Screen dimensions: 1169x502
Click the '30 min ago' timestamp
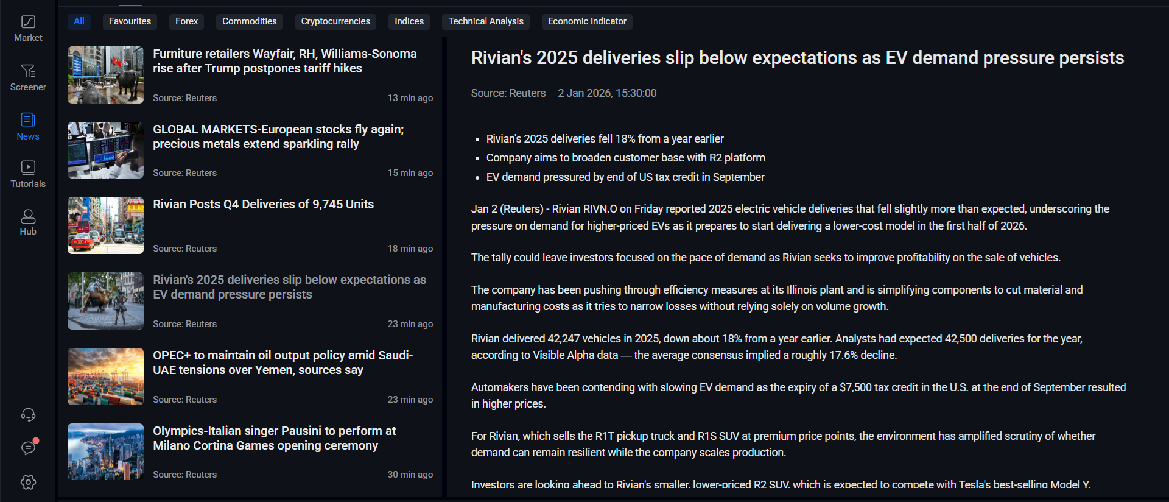pos(410,475)
